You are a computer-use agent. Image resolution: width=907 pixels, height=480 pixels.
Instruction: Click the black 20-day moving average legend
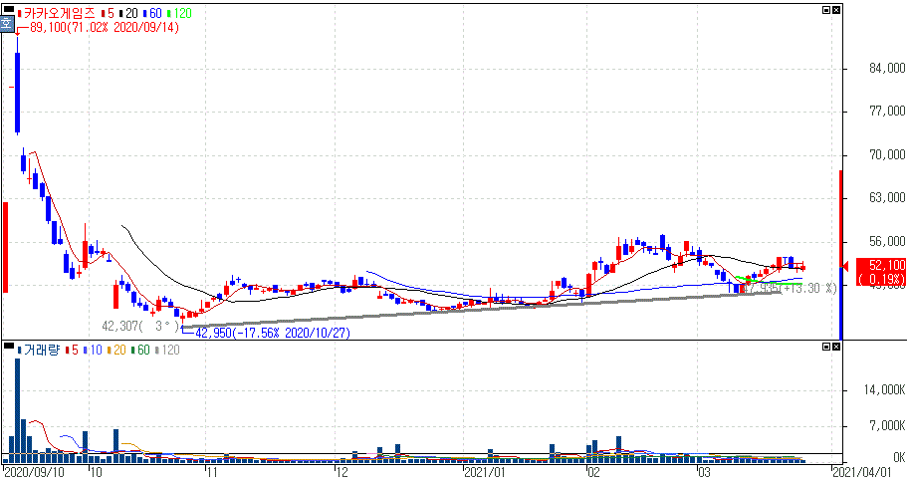(127, 13)
